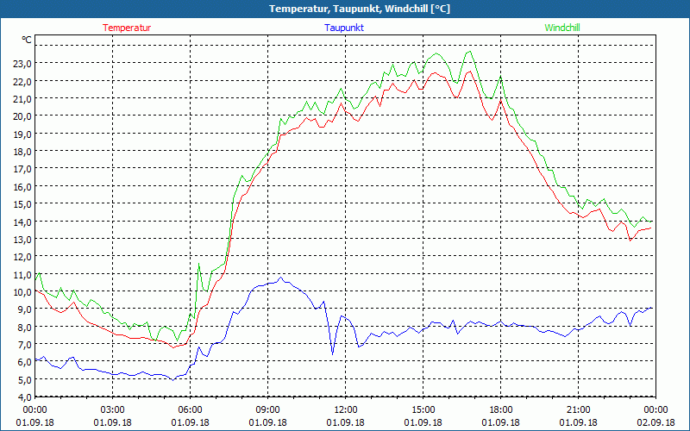690x431 pixels.
Task: Click the '14,0' y-axis value
Action: pyautogui.click(x=23, y=222)
